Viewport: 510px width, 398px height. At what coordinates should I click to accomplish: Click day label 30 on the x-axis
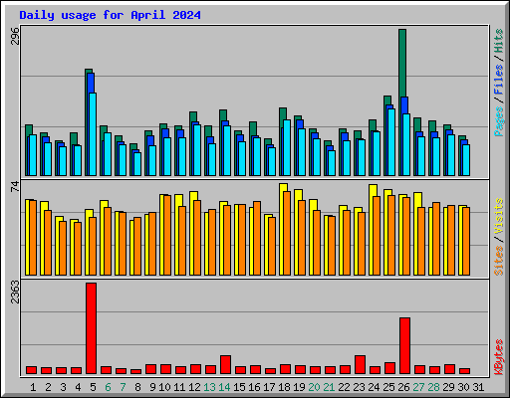(x=463, y=387)
